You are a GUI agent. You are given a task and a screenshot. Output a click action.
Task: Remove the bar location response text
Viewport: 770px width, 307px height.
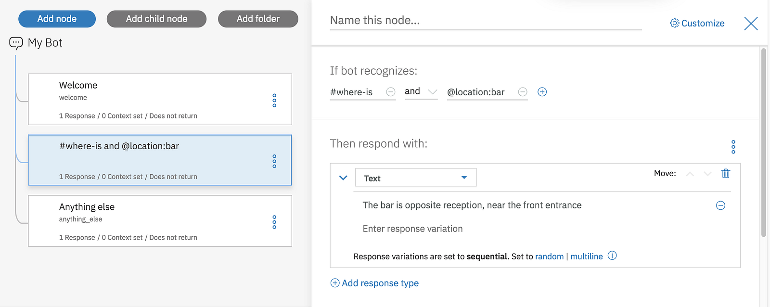click(x=720, y=205)
